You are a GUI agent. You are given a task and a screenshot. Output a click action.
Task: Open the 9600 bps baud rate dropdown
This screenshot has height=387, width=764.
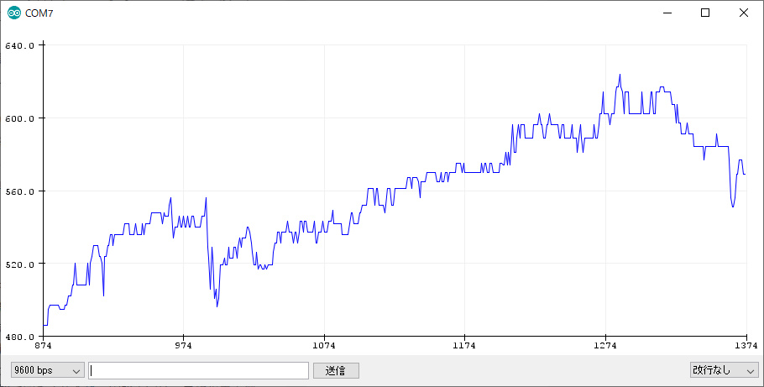point(48,370)
